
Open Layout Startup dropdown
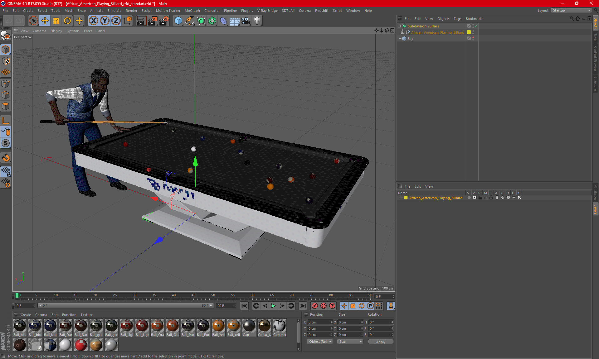pyautogui.click(x=572, y=10)
